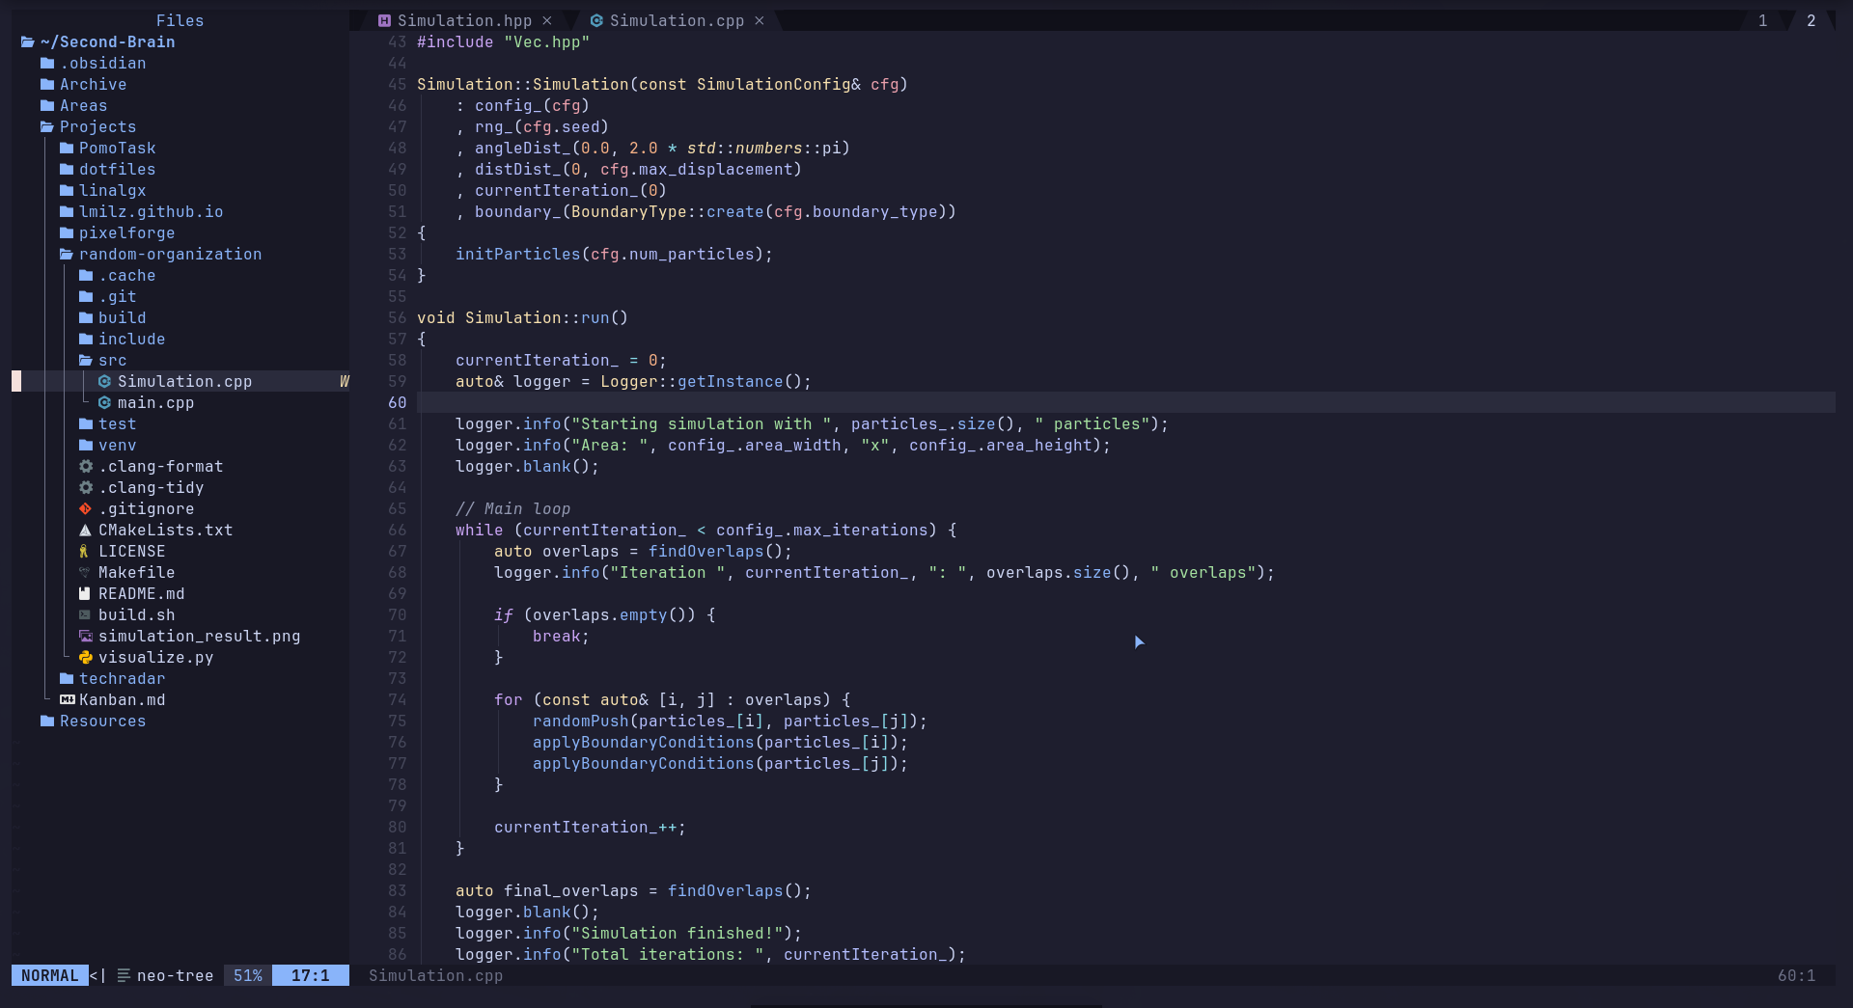Image resolution: width=1853 pixels, height=1008 pixels.
Task: Click the image icon for simulation_result.png
Action: click(86, 637)
